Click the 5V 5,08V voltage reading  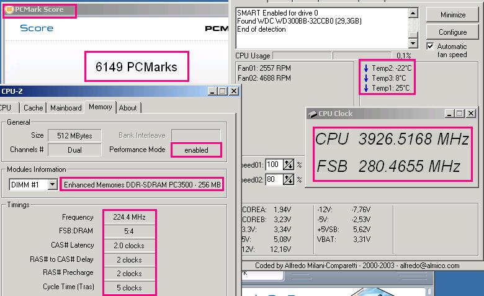(267, 239)
